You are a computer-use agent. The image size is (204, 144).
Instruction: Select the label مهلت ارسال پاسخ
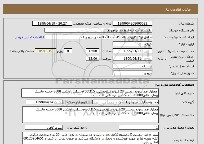coord(181,51)
